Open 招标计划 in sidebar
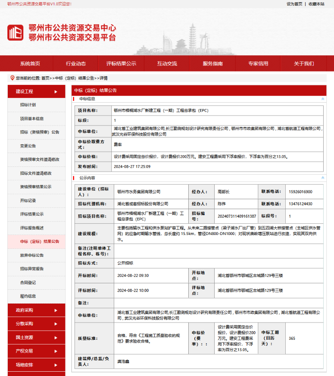The image size is (334, 376). click(x=28, y=105)
